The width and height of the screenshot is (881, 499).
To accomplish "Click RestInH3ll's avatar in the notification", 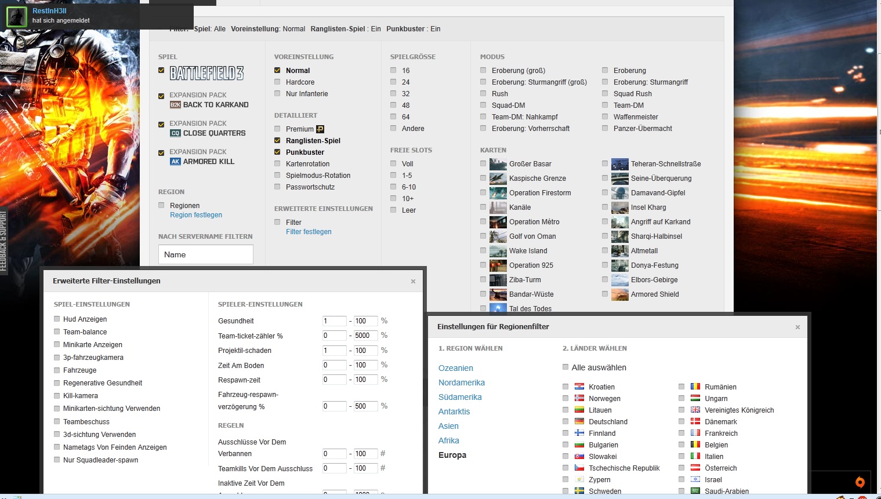I will pos(17,17).
